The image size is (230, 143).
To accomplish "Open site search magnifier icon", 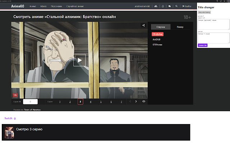I will tap(176, 6).
